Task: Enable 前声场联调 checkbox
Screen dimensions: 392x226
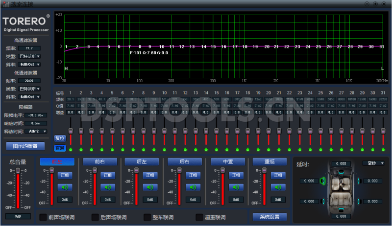Action: point(43,217)
